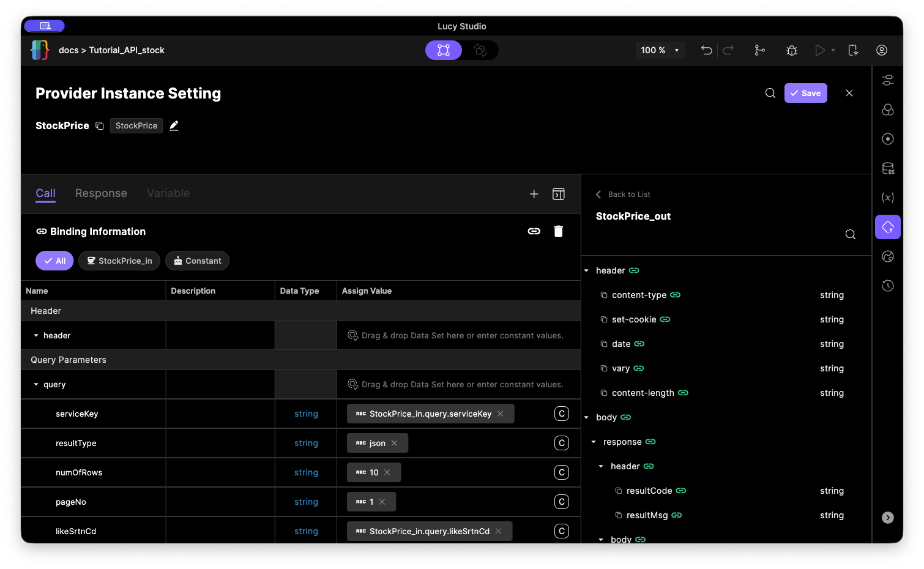Image resolution: width=924 pixels, height=569 pixels.
Task: Click the purple highlighted diamond icon in sidebar
Action: pyautogui.click(x=888, y=227)
